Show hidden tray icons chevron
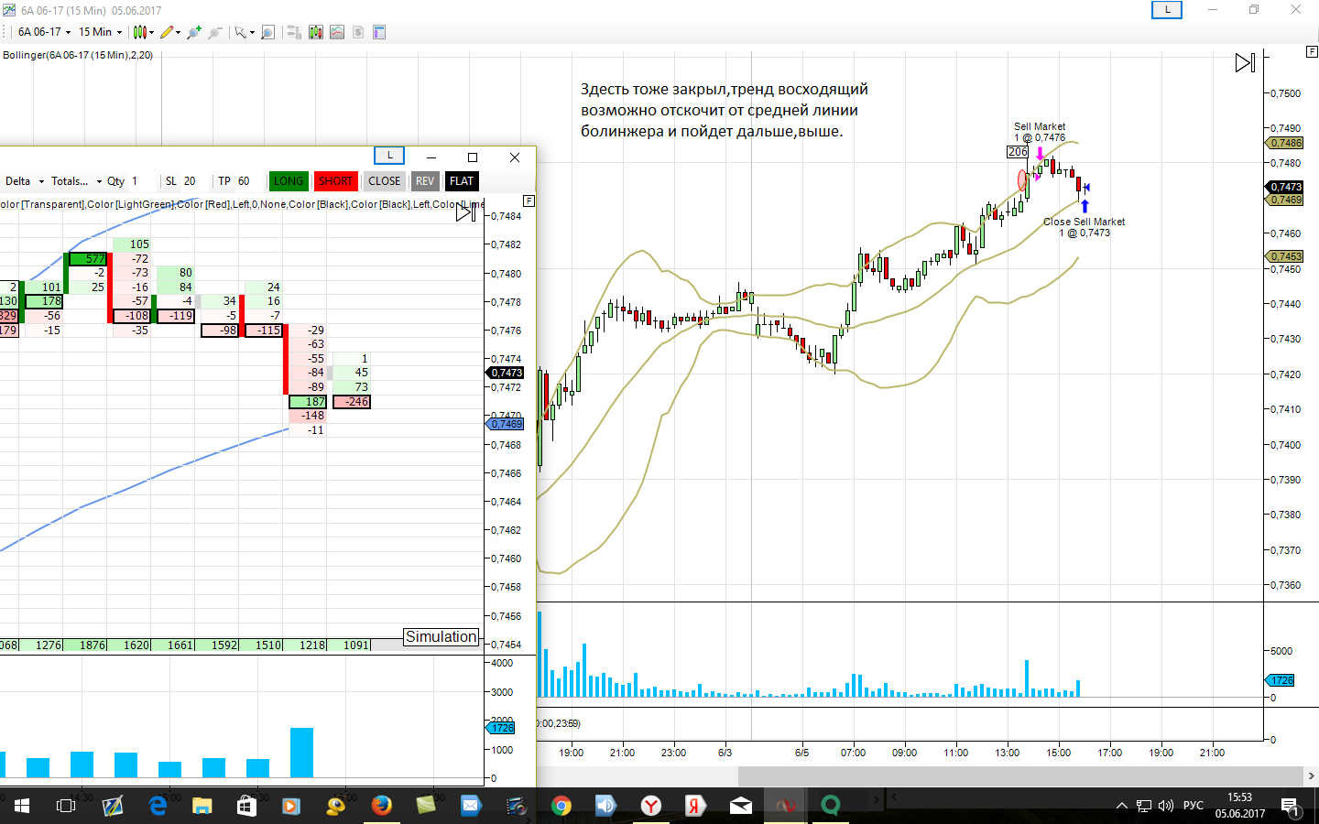 [x=1122, y=806]
